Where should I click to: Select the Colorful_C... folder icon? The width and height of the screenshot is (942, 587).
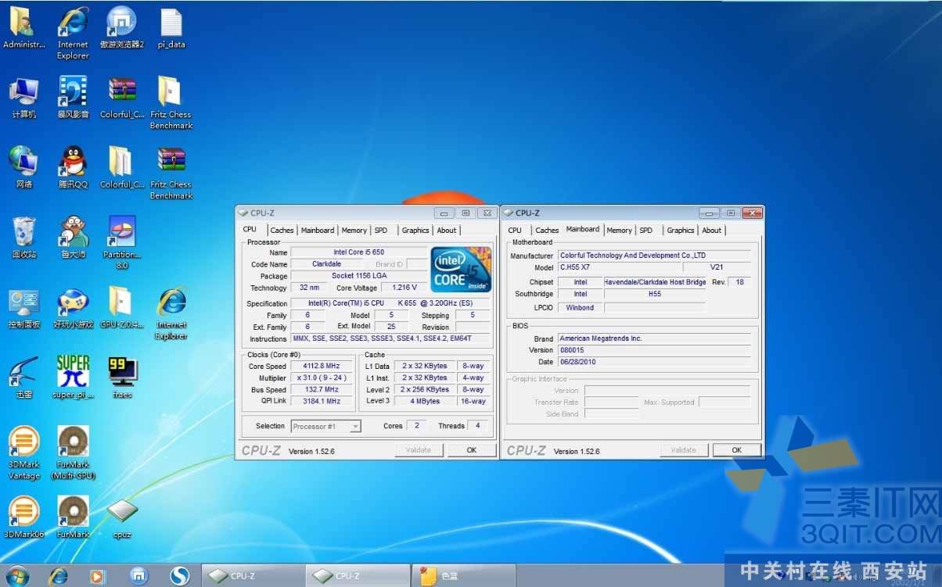122,167
